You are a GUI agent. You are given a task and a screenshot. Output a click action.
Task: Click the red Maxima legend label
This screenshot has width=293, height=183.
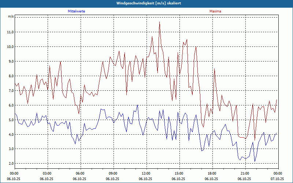coord(215,11)
